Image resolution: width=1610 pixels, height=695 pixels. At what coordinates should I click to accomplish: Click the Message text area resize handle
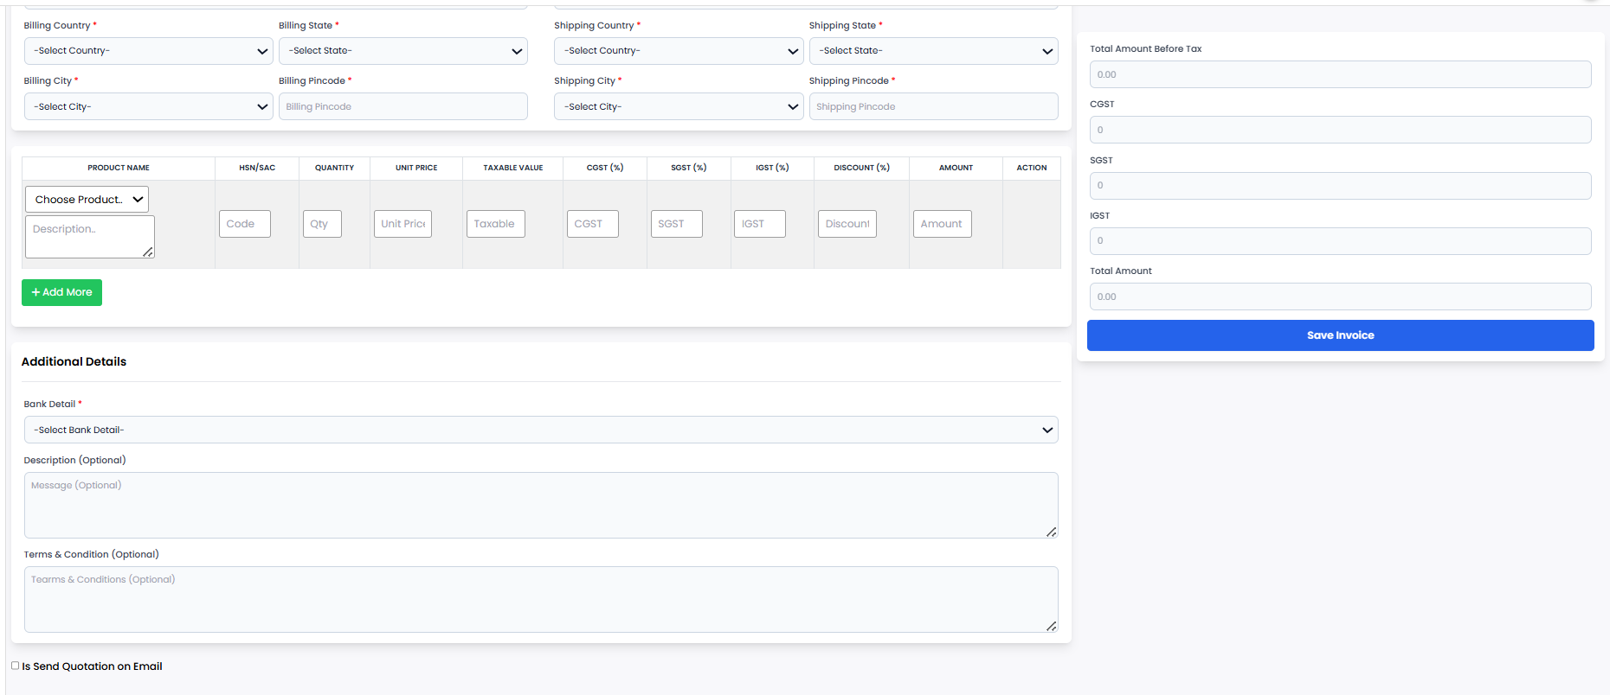tap(1051, 532)
